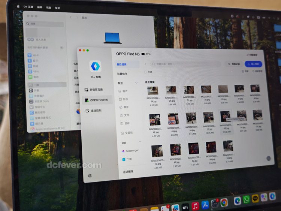Select thumbnail 28.jpg of 2.68 MB
The height and width of the screenshot is (211, 281).
click(x=171, y=90)
